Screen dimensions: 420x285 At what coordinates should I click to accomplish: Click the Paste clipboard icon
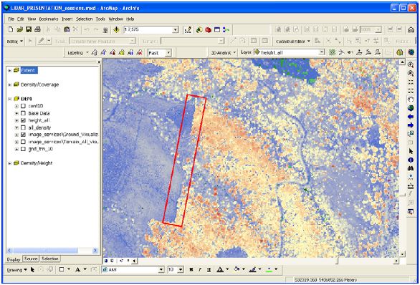67,29
